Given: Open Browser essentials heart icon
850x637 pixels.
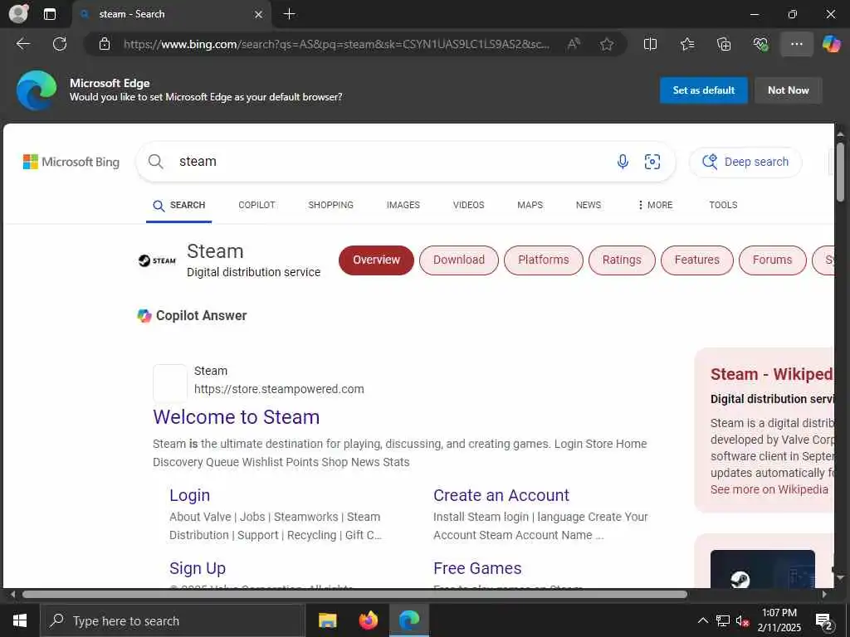Looking at the screenshot, I should [x=760, y=44].
